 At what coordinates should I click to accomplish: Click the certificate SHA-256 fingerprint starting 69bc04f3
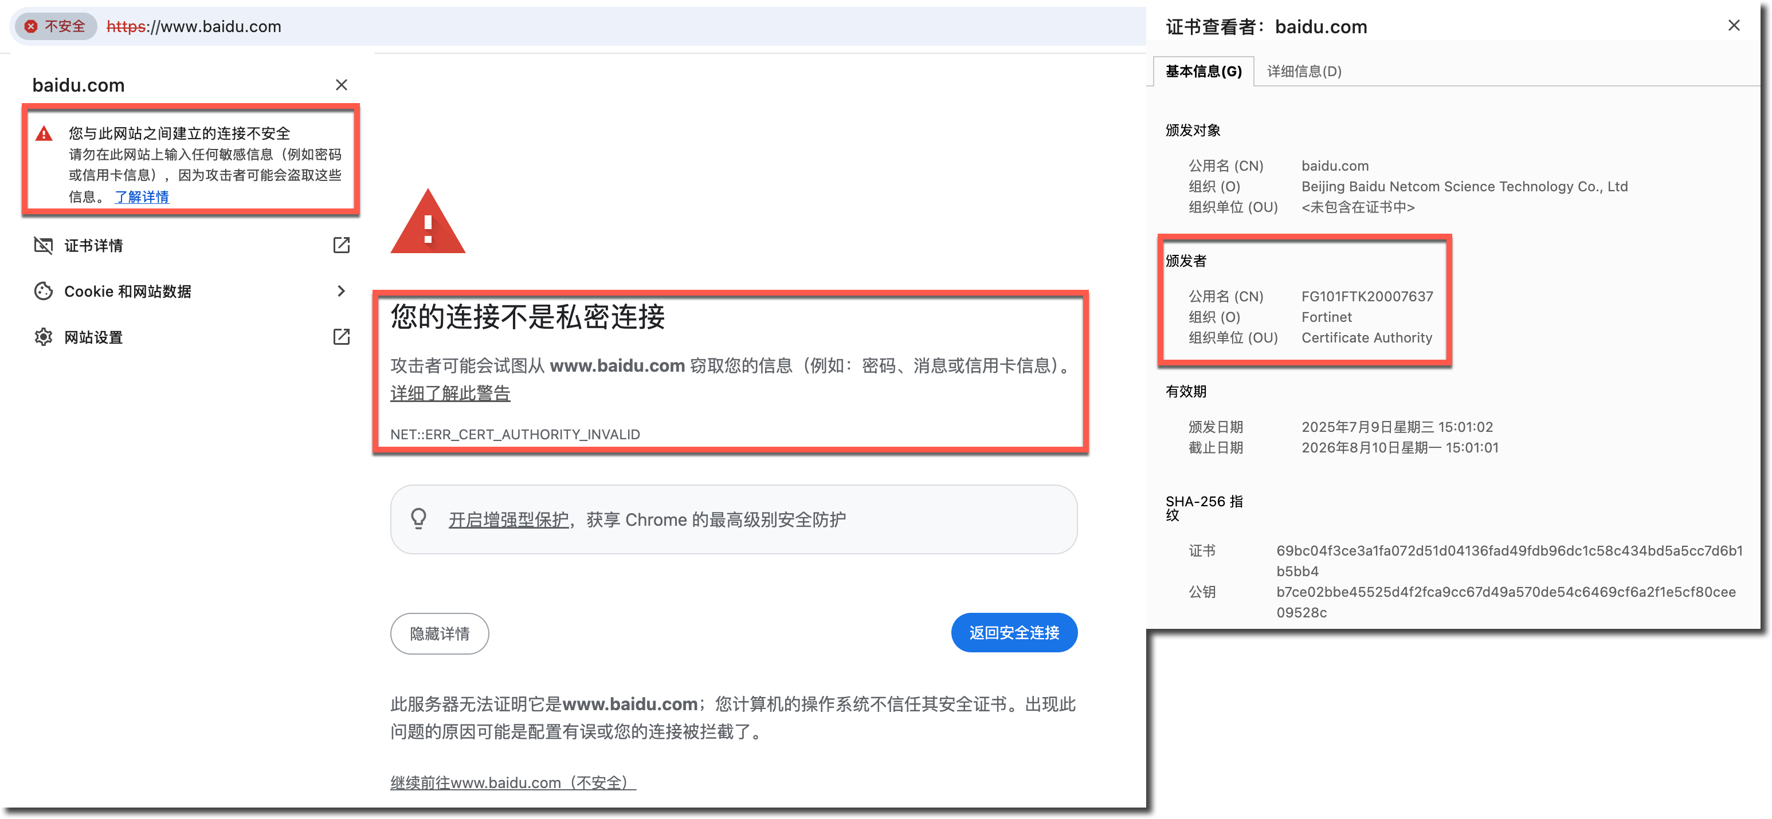(x=1509, y=561)
